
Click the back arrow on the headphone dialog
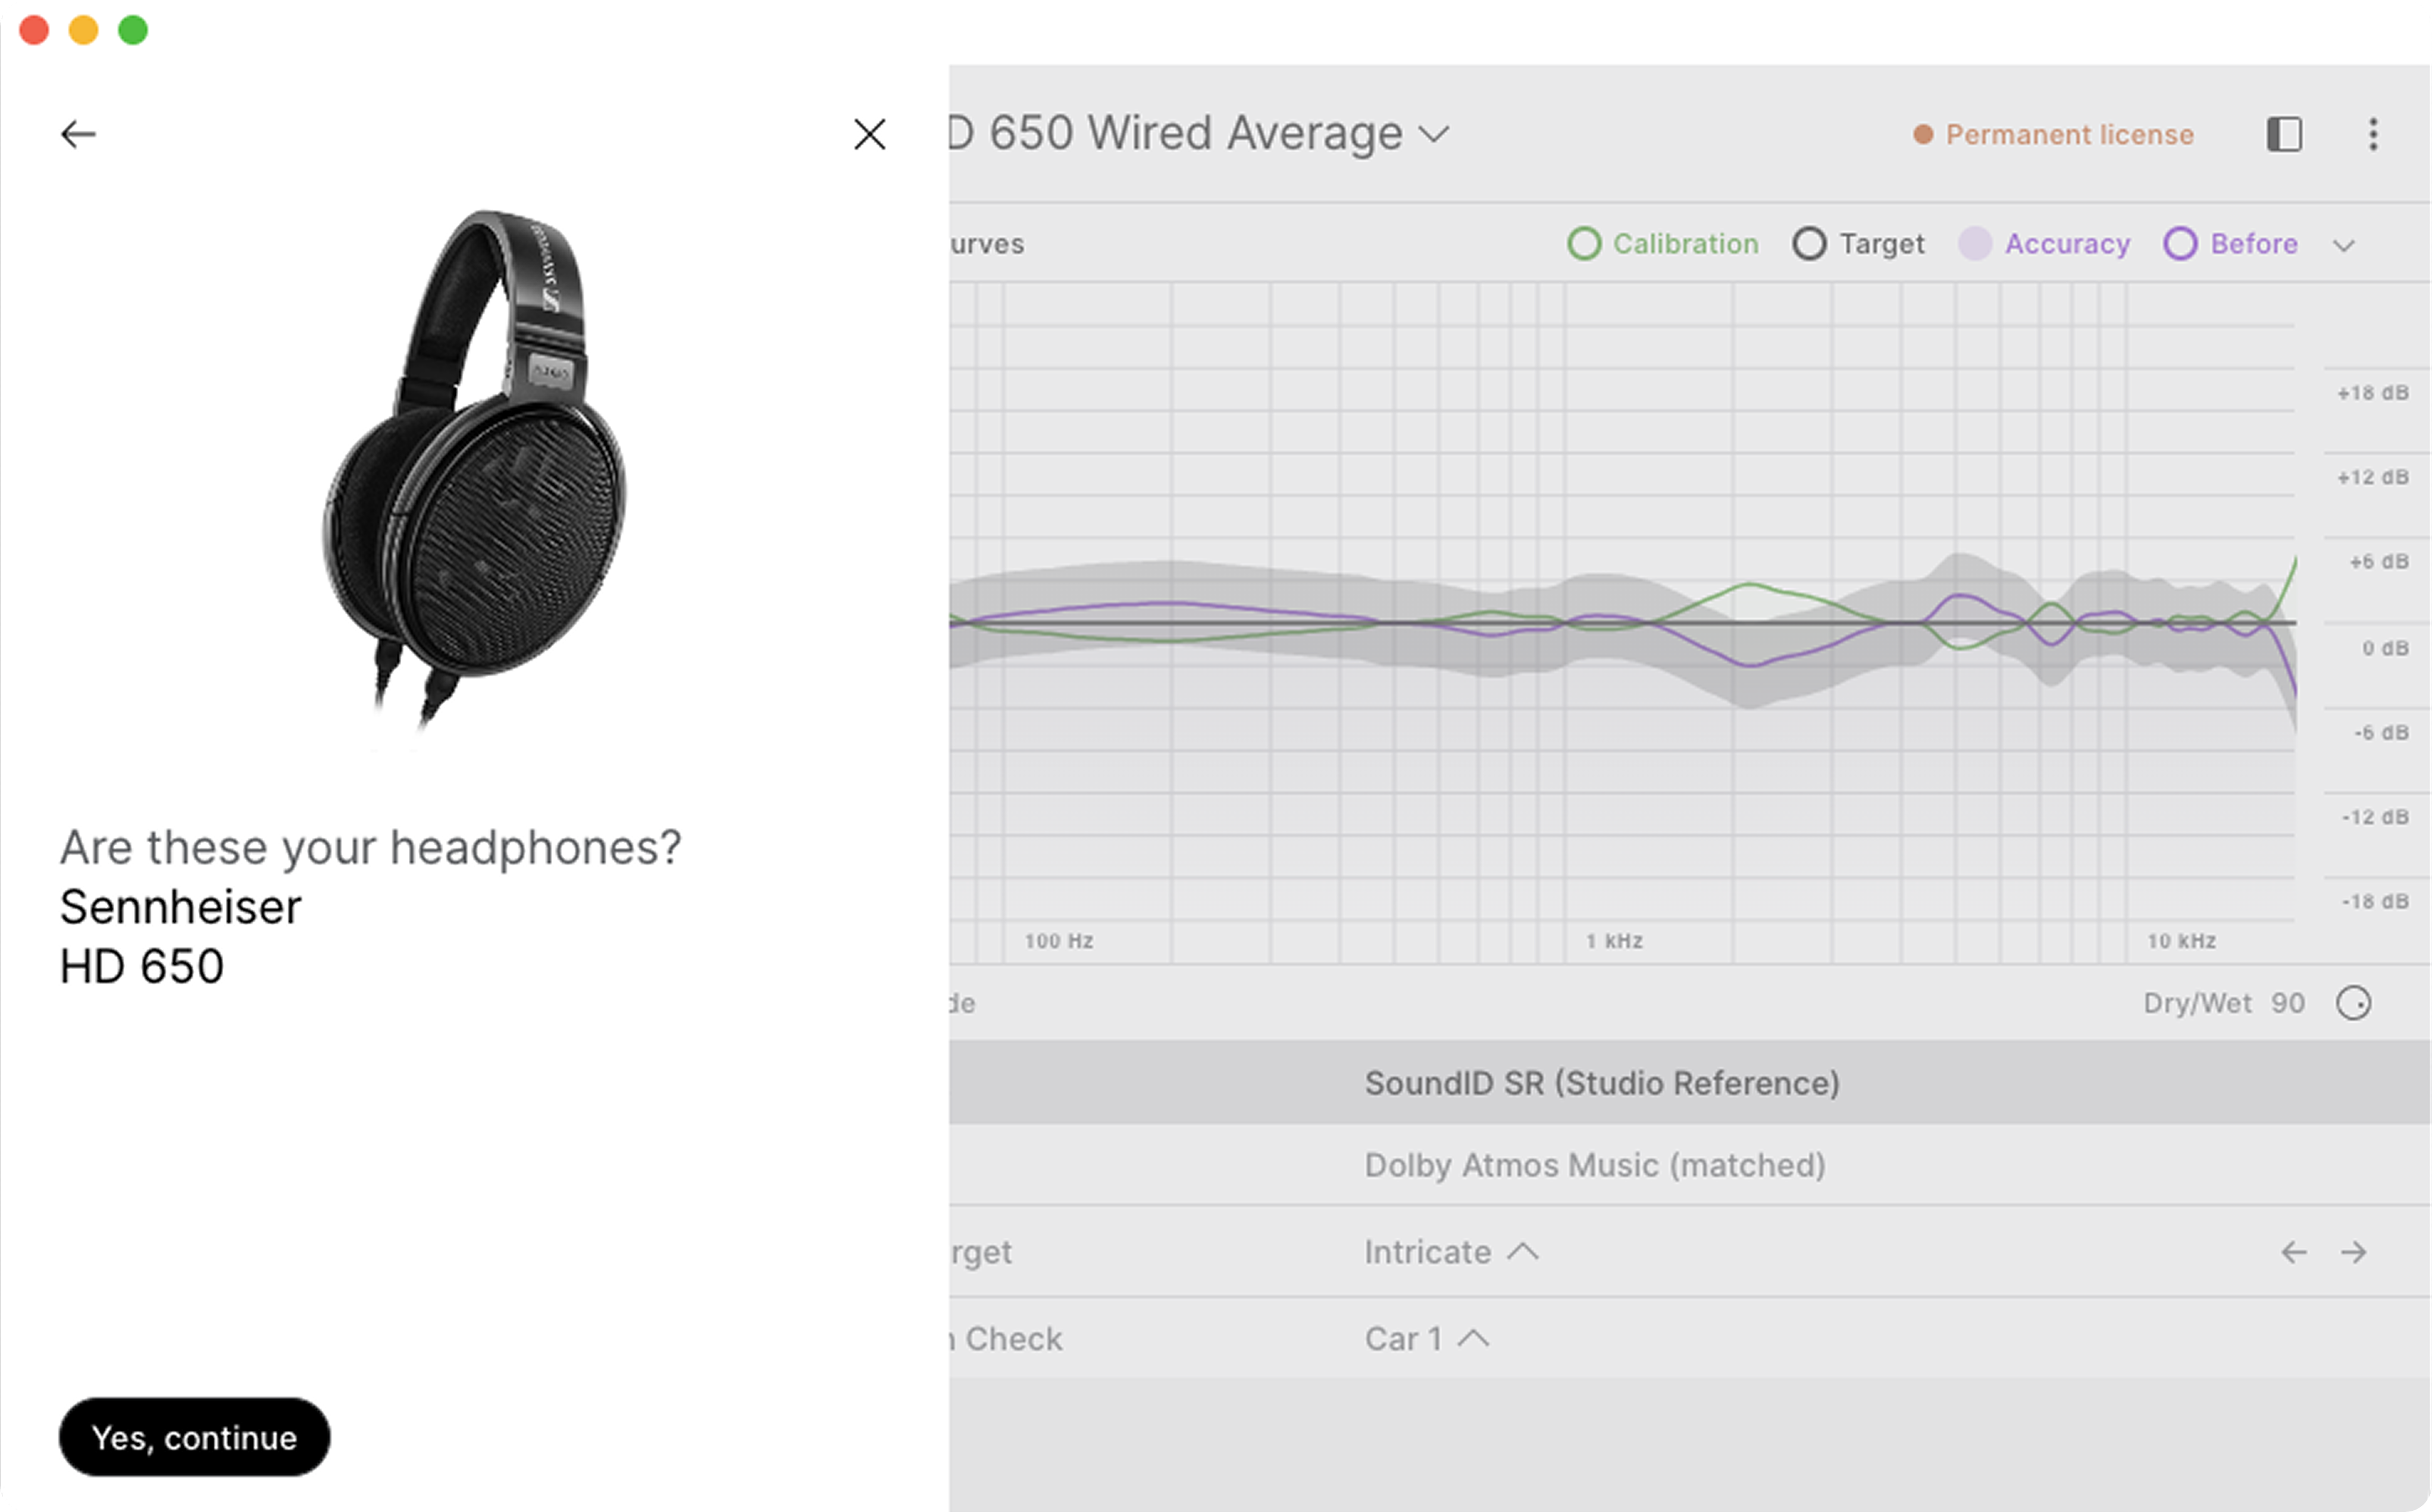[x=77, y=133]
